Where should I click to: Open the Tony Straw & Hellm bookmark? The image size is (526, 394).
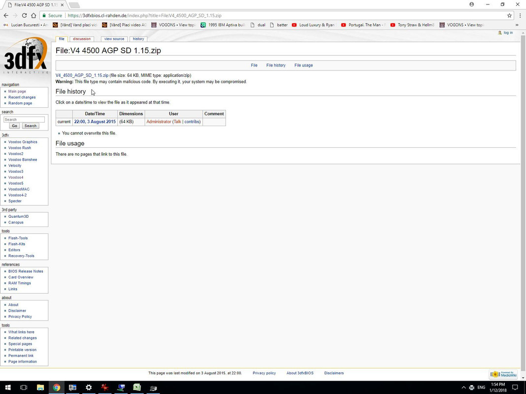[412, 25]
